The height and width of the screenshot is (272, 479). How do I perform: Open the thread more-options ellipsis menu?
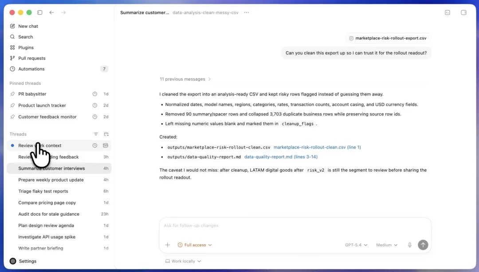click(x=247, y=12)
